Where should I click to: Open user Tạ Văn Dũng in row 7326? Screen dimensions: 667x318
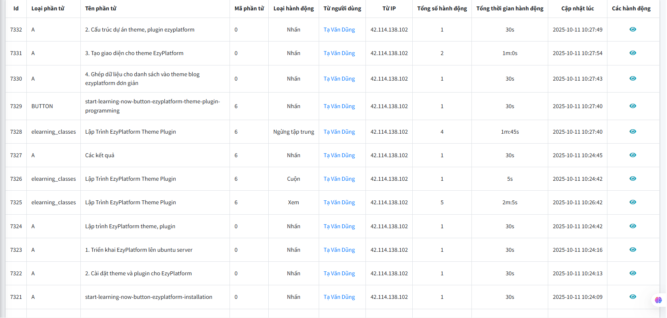tap(339, 179)
